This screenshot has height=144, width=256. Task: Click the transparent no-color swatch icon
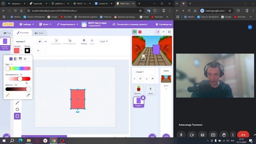click(8, 95)
